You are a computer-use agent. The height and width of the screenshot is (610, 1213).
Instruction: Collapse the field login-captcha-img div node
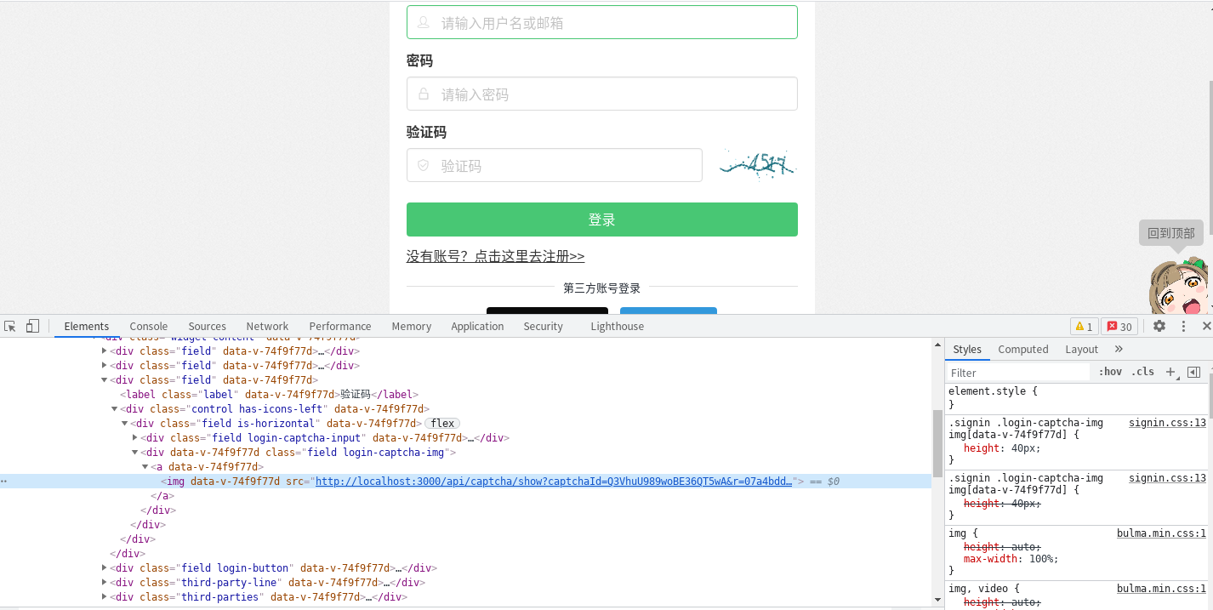pos(134,453)
